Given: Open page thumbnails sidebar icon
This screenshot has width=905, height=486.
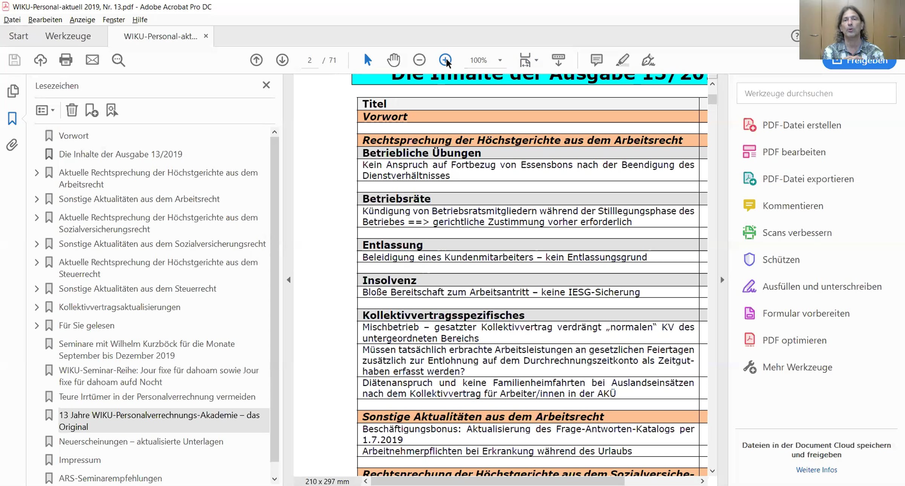Looking at the screenshot, I should pyautogui.click(x=13, y=91).
